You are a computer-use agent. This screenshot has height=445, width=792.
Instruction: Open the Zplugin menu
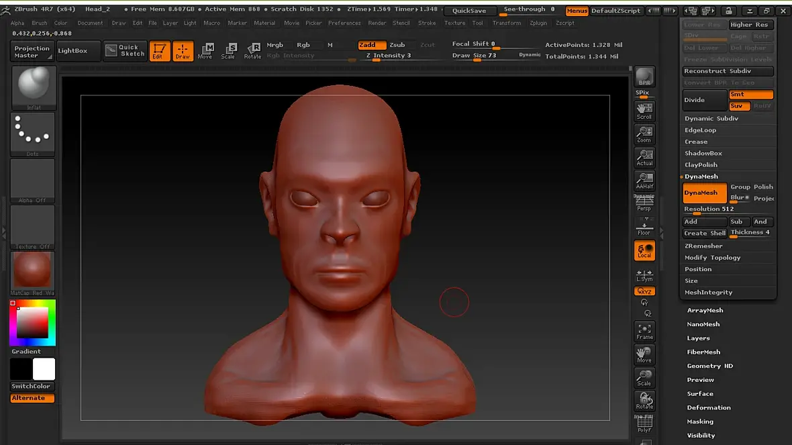point(538,23)
